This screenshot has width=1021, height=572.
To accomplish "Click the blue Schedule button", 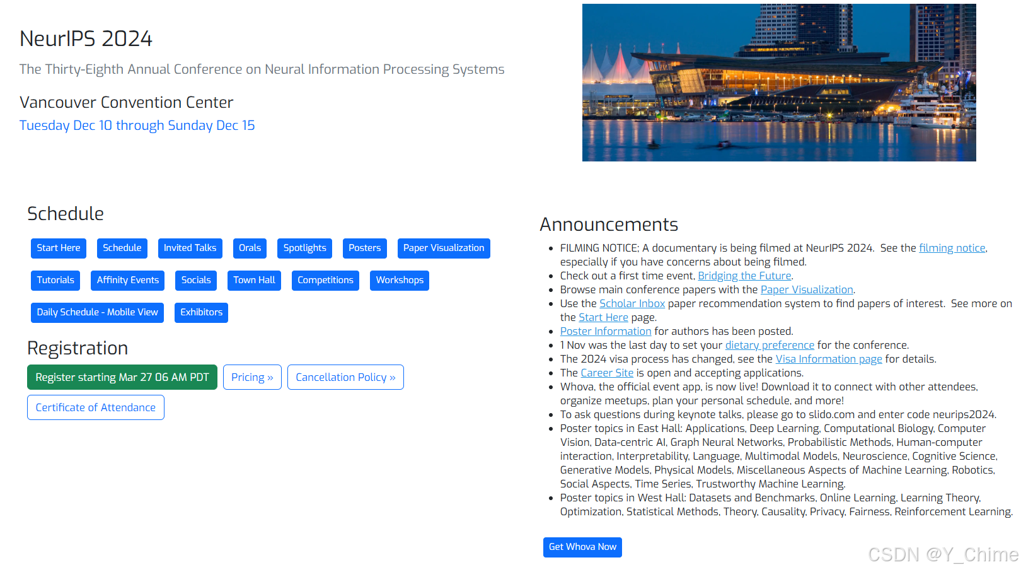I will [x=122, y=248].
